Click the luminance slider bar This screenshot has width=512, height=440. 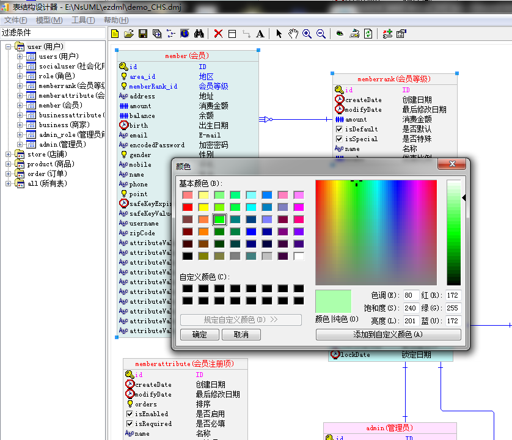(x=454, y=233)
